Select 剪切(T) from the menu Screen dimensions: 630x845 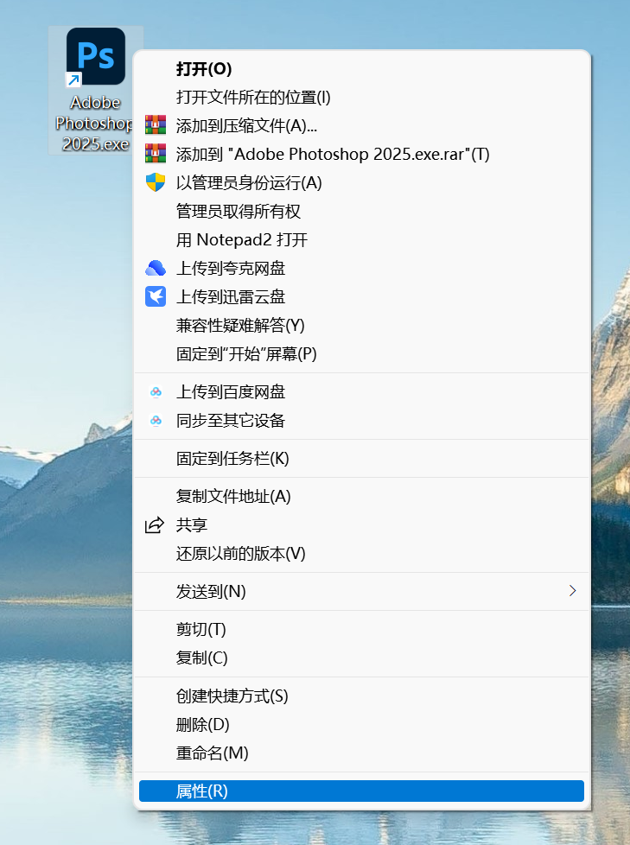pyautogui.click(x=361, y=630)
